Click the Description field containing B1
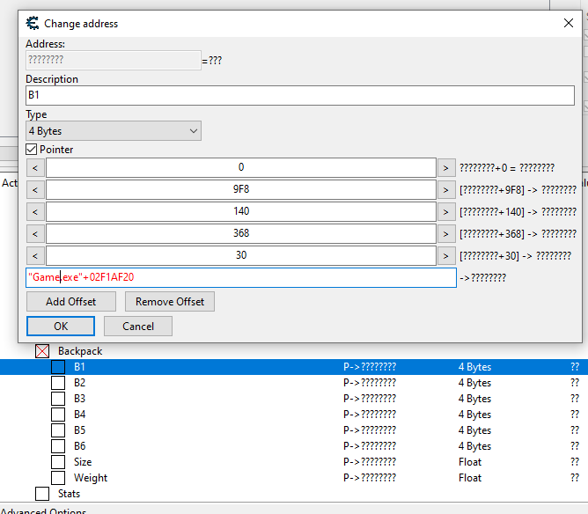The height and width of the screenshot is (514, 588). pos(299,96)
